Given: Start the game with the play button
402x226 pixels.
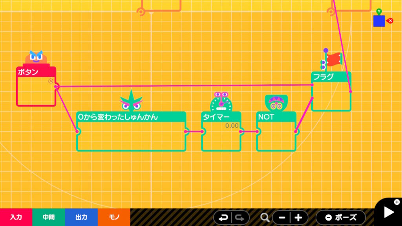Looking at the screenshot, I should tap(388, 212).
